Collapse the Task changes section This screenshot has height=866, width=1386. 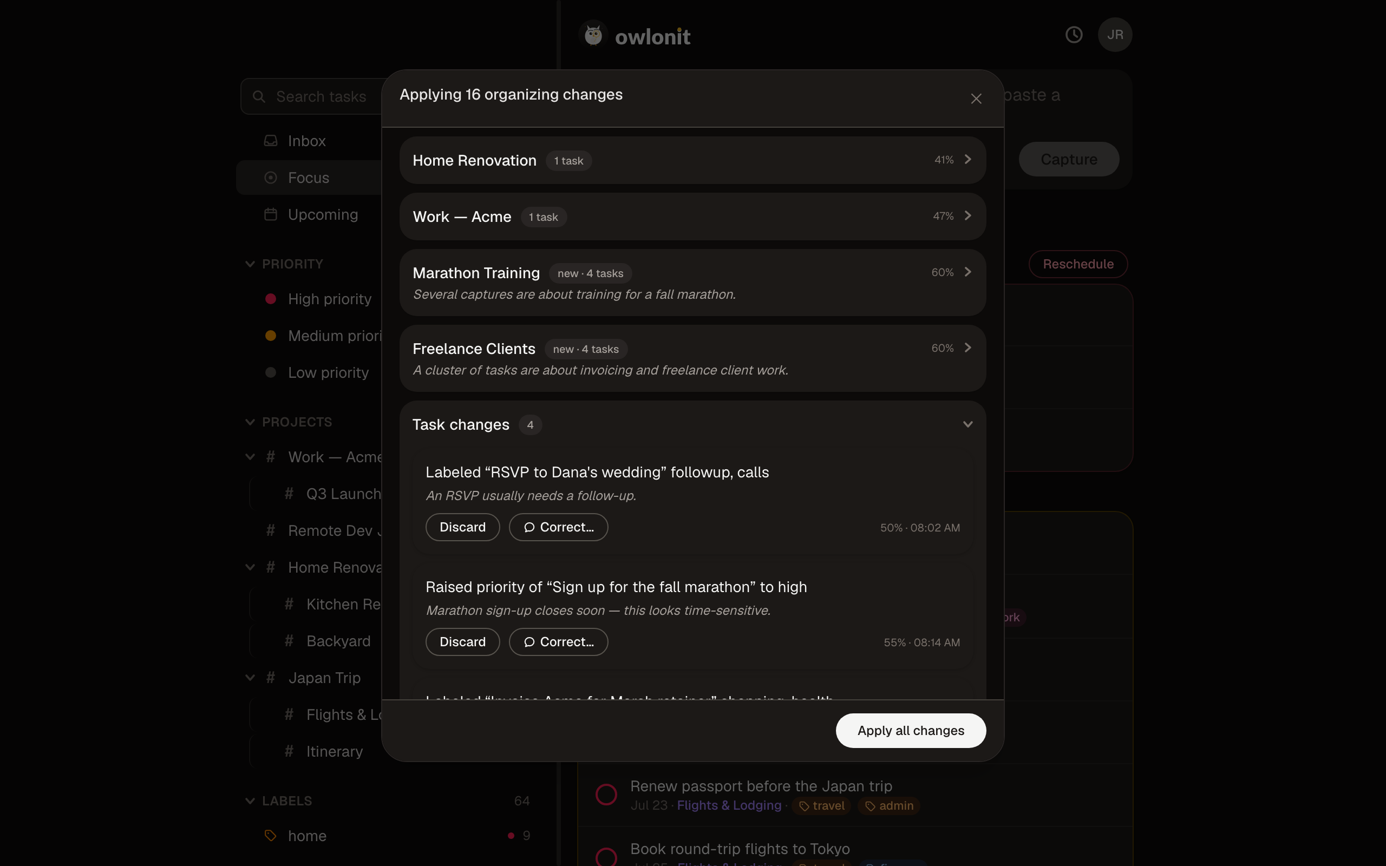coord(968,424)
